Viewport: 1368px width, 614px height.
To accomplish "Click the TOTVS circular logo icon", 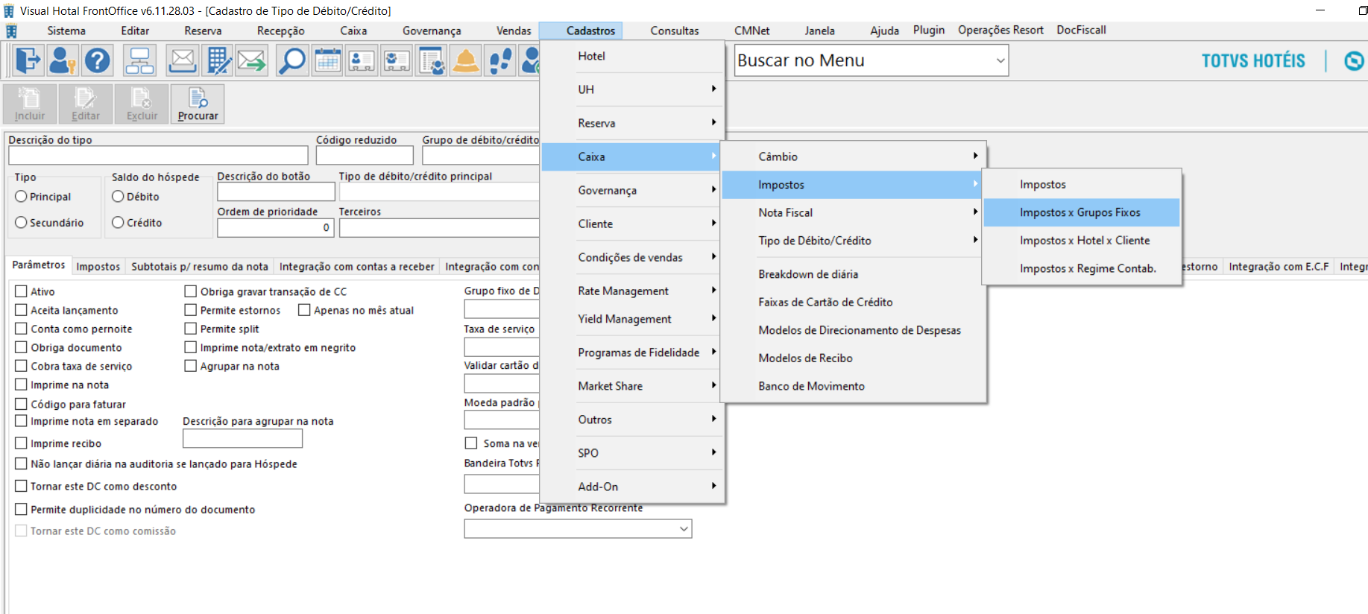I will [1354, 60].
